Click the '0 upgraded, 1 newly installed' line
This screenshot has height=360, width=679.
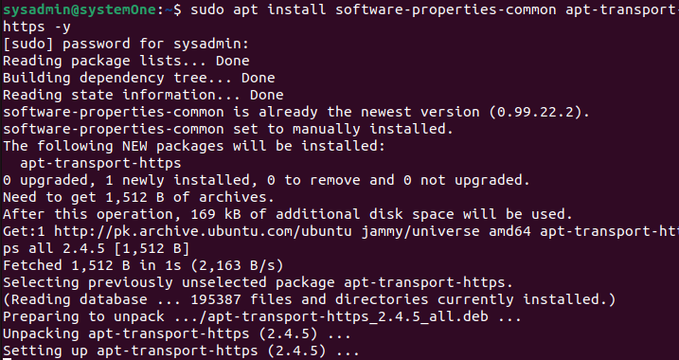click(266, 180)
